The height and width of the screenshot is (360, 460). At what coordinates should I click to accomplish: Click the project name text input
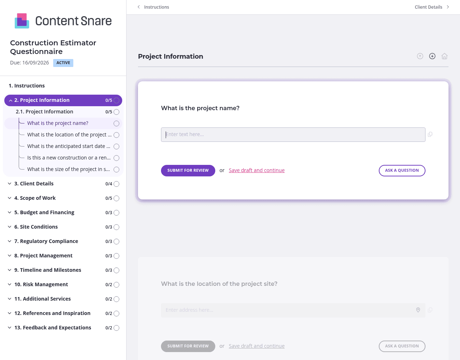point(293,135)
